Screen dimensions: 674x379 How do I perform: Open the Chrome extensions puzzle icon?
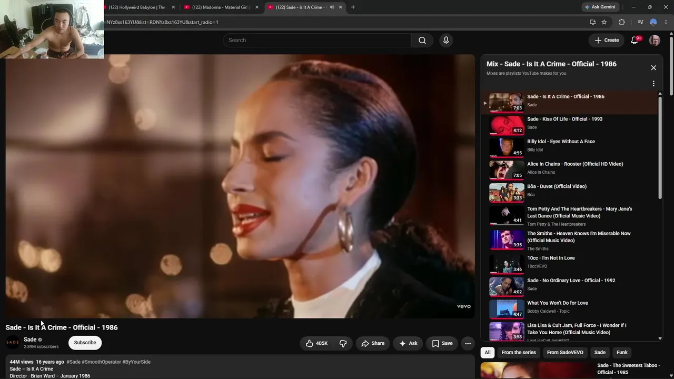(x=622, y=22)
